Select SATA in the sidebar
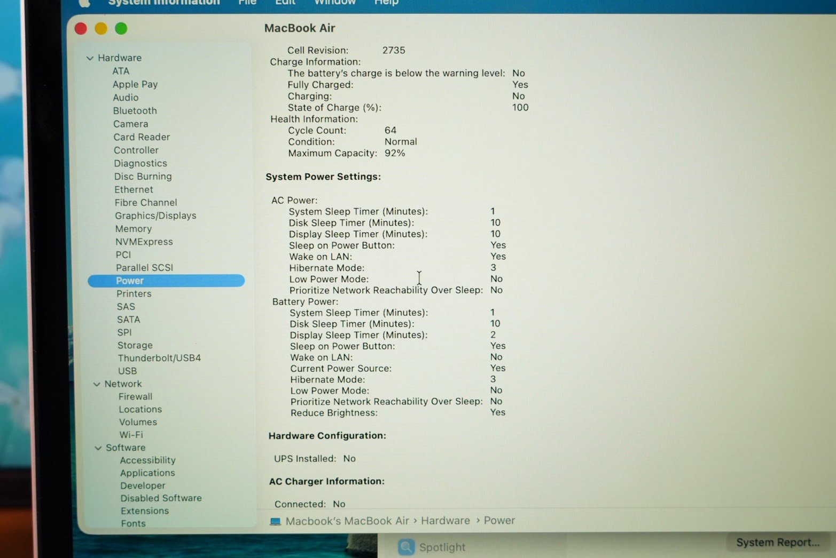 (x=128, y=320)
